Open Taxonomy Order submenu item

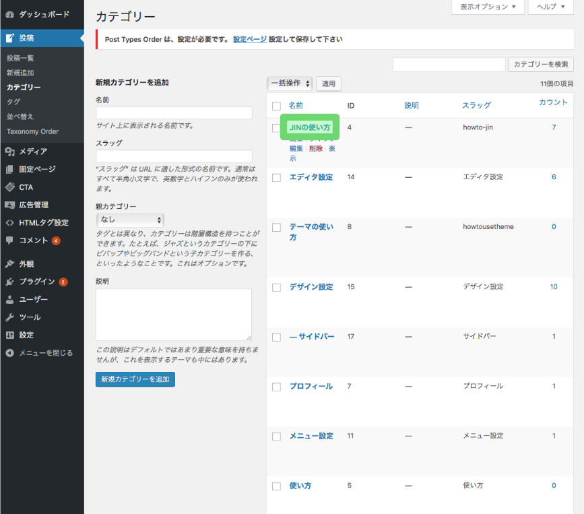[33, 131]
